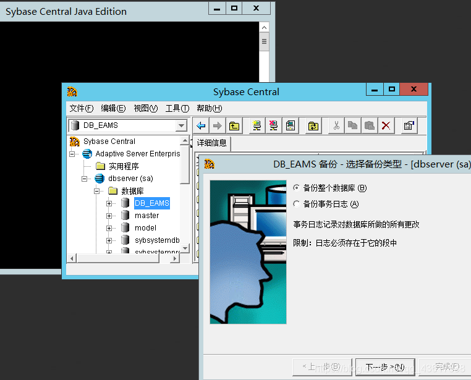Click the wizard illustration of head and computer
The width and height of the screenshot is (471, 380).
coord(248,252)
